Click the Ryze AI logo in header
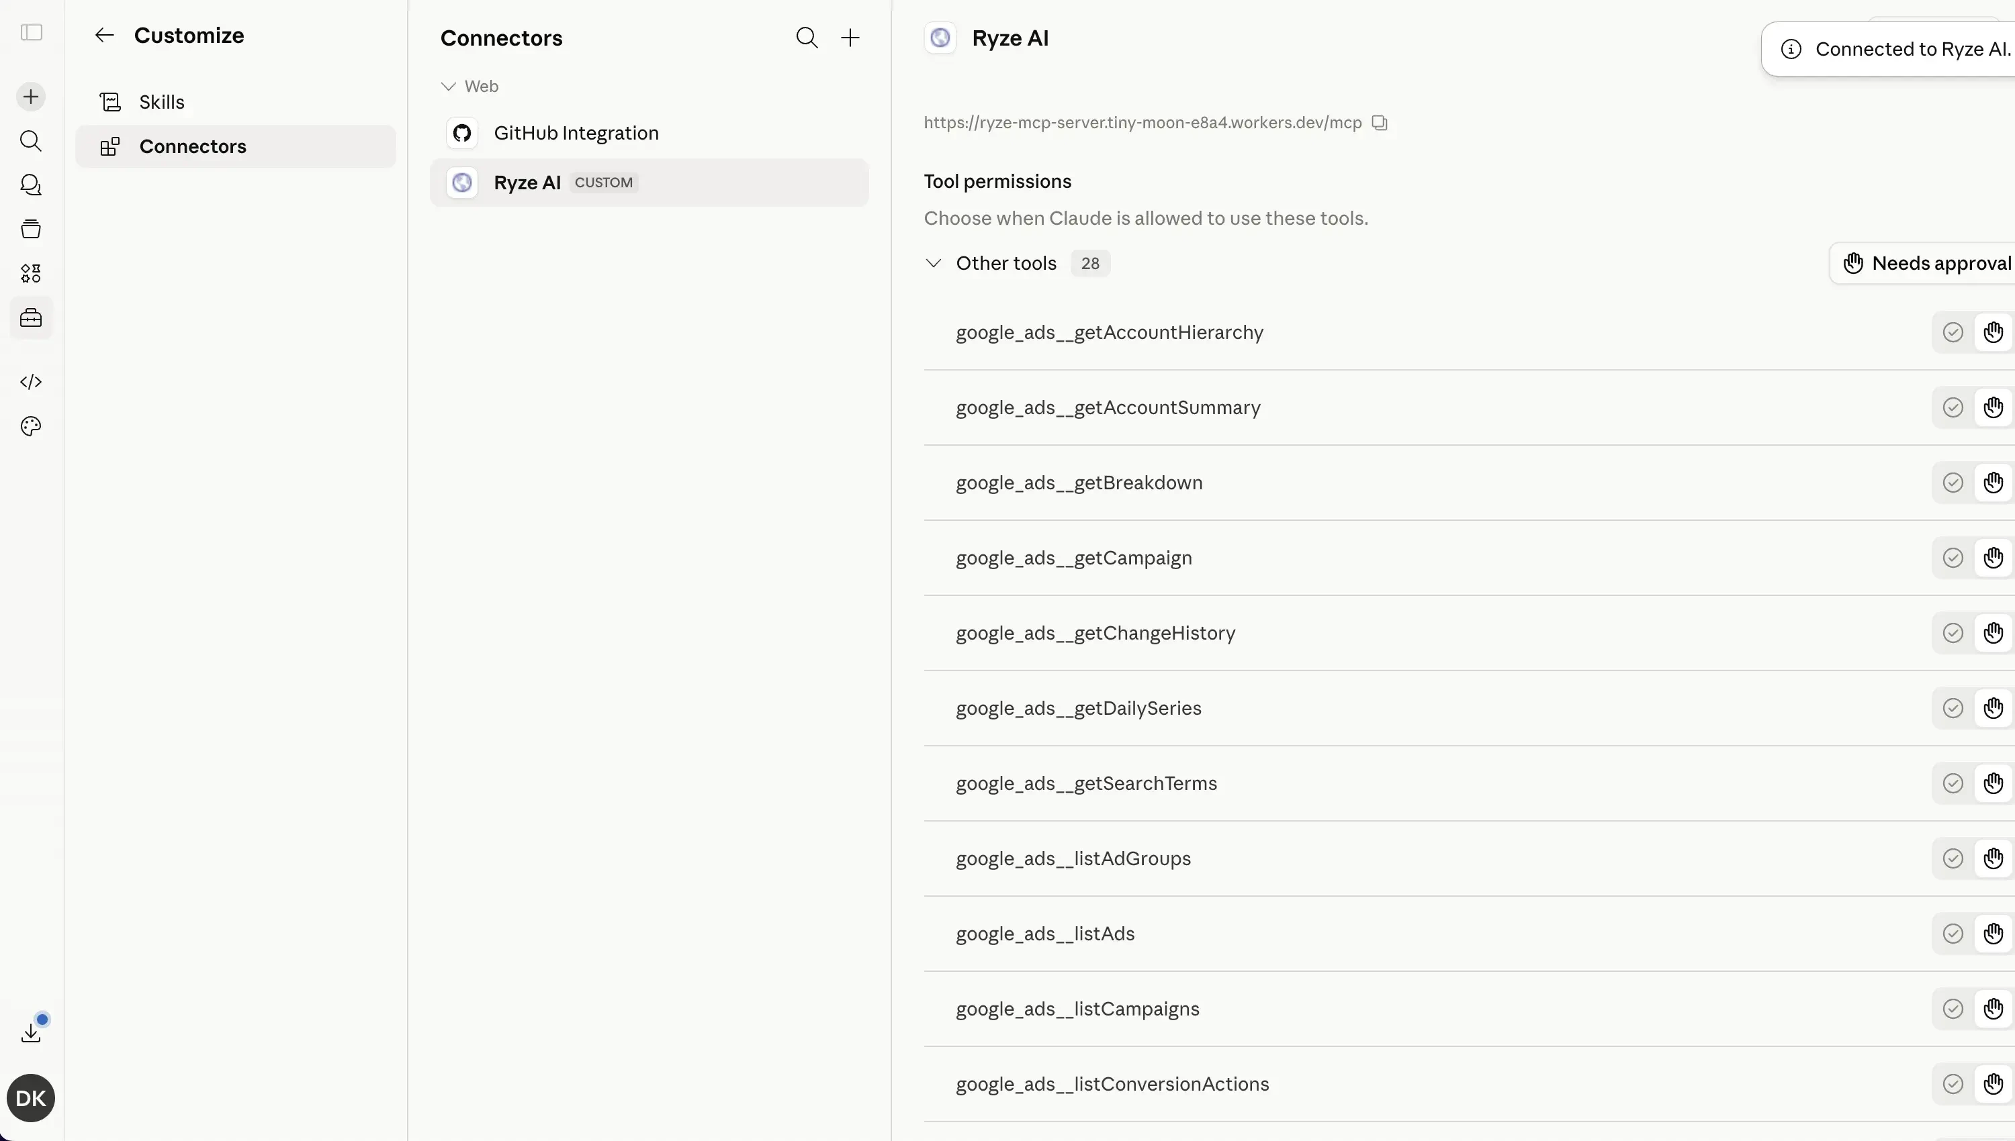Viewport: 2015px width, 1141px height. pos(939,38)
